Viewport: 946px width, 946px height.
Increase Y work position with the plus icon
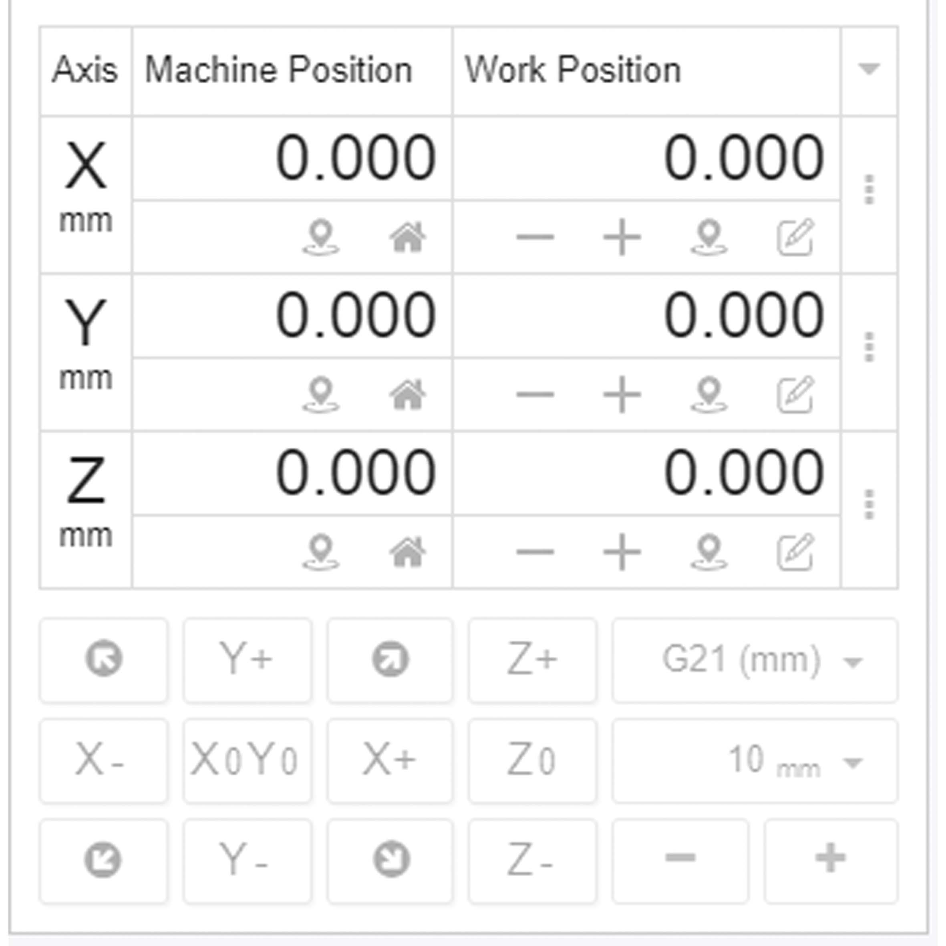point(622,395)
